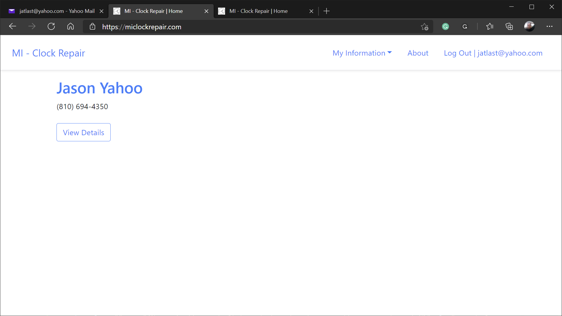Click the browser refresh page icon
Image resolution: width=562 pixels, height=316 pixels.
tap(51, 26)
